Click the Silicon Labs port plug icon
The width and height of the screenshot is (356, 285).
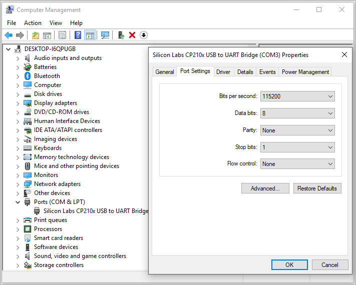[37, 211]
